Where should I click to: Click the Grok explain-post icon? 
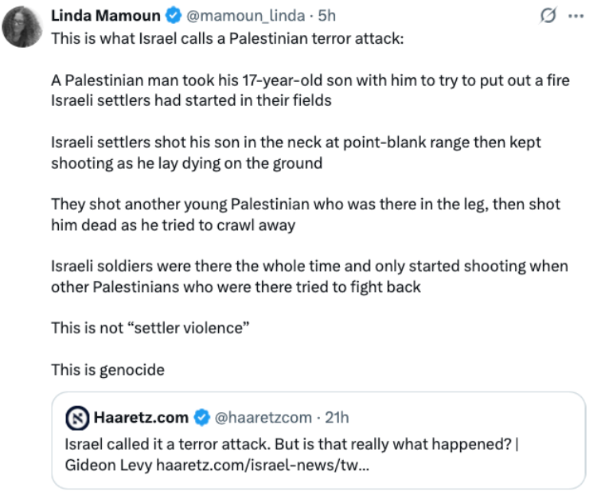[548, 15]
